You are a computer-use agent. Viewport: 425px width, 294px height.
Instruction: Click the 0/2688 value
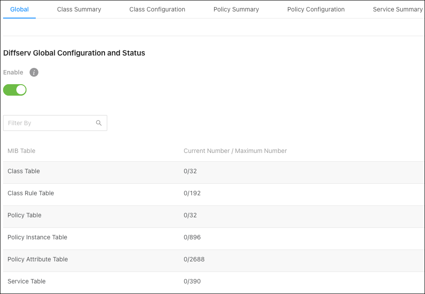click(194, 259)
